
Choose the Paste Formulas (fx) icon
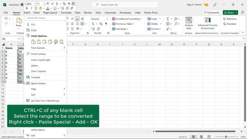point(45,42)
